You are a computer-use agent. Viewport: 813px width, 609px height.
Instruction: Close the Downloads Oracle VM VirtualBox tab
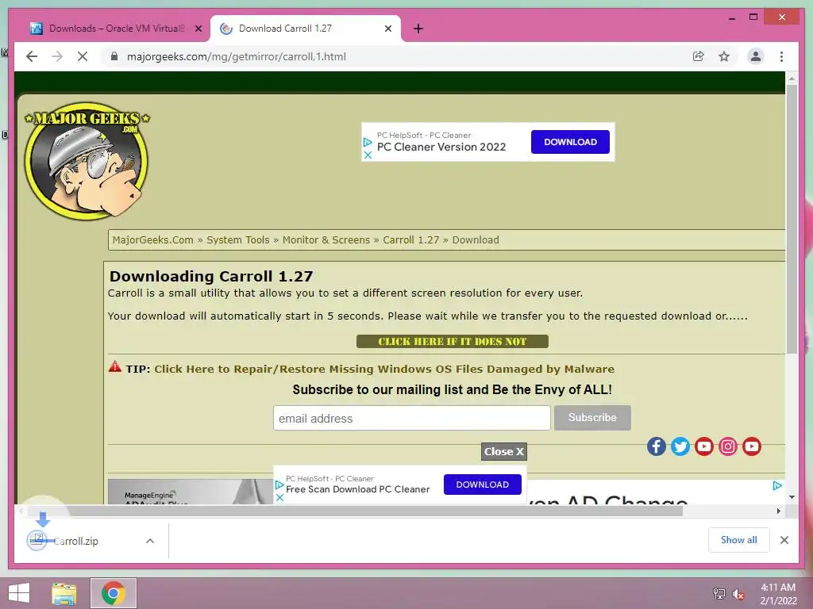[198, 29]
